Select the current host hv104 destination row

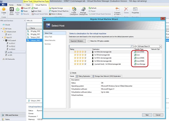point(115,64)
